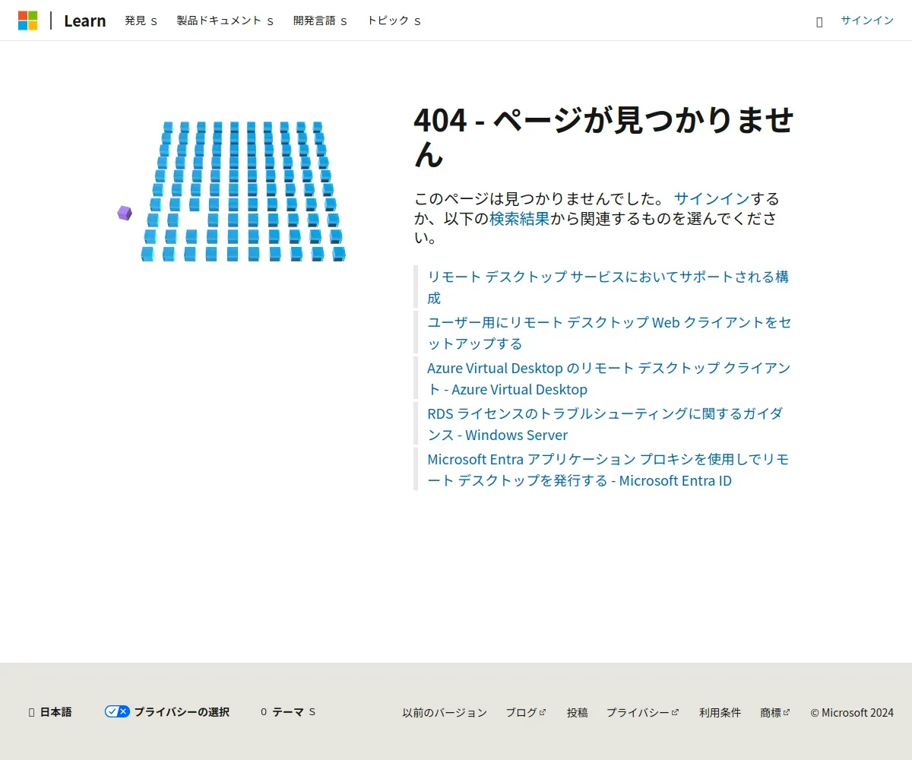912x760 pixels.
Task: Expand the 製品ドキュメント menu
Action: pos(225,21)
